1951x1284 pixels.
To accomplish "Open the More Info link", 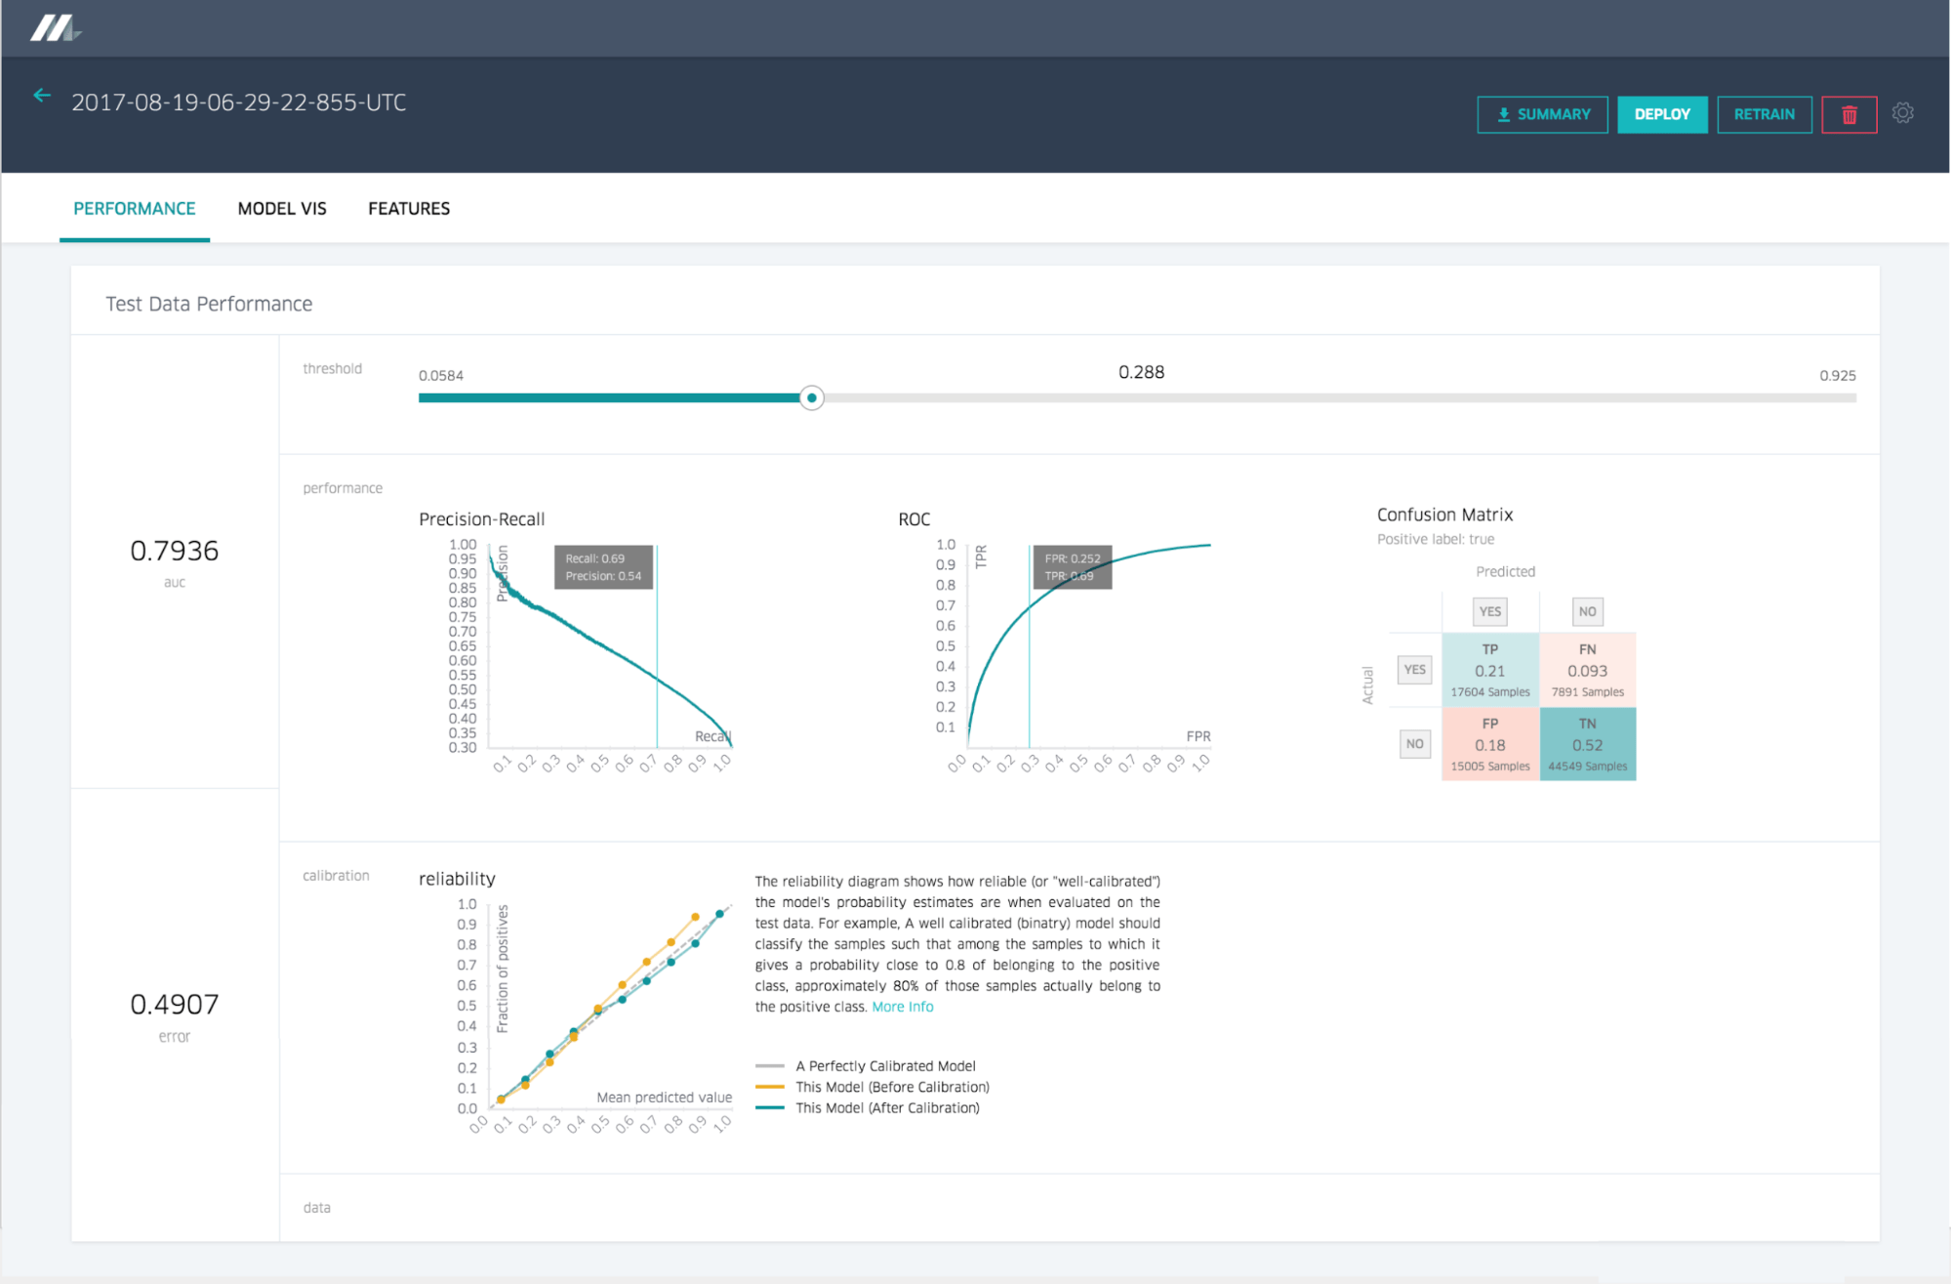I will click(x=902, y=1007).
